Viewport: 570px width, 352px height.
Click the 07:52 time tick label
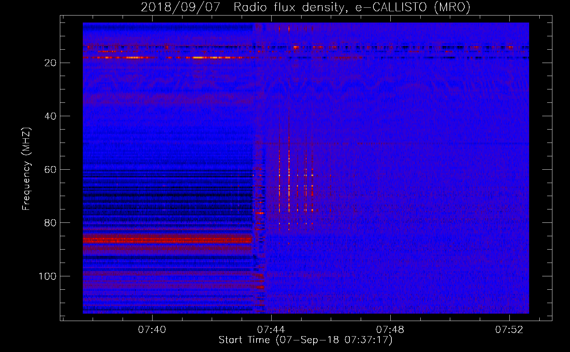pos(509,330)
